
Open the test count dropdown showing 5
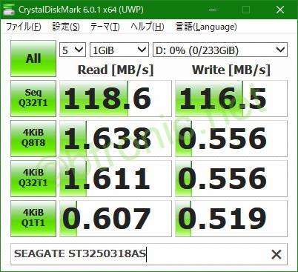[73, 50]
